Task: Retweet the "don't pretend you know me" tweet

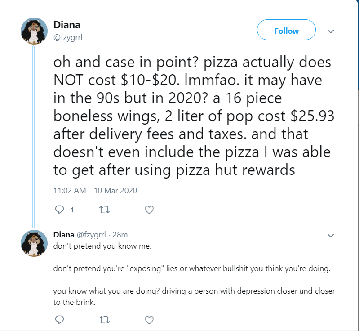Action: pos(104,320)
